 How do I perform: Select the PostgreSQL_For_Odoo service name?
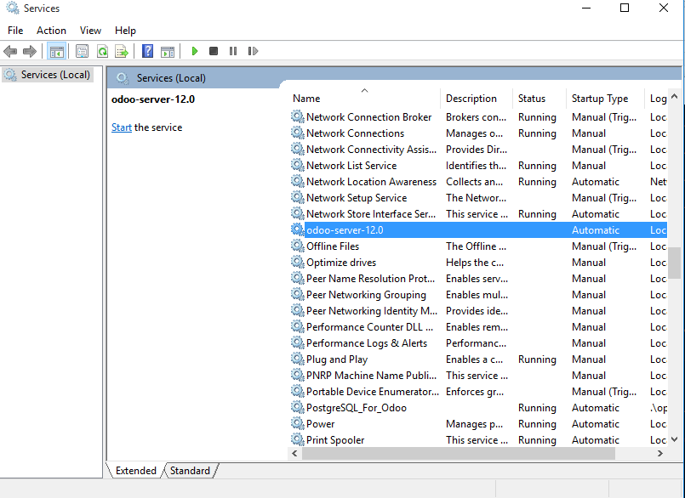[x=357, y=408]
